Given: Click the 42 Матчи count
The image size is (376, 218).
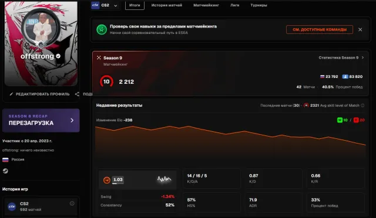Looking at the screenshot, I should (305, 87).
